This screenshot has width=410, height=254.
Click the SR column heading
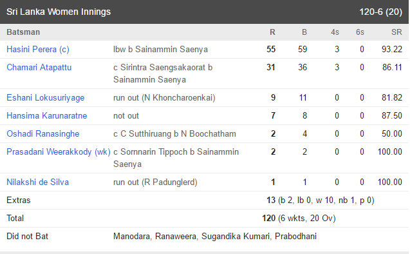(x=396, y=32)
